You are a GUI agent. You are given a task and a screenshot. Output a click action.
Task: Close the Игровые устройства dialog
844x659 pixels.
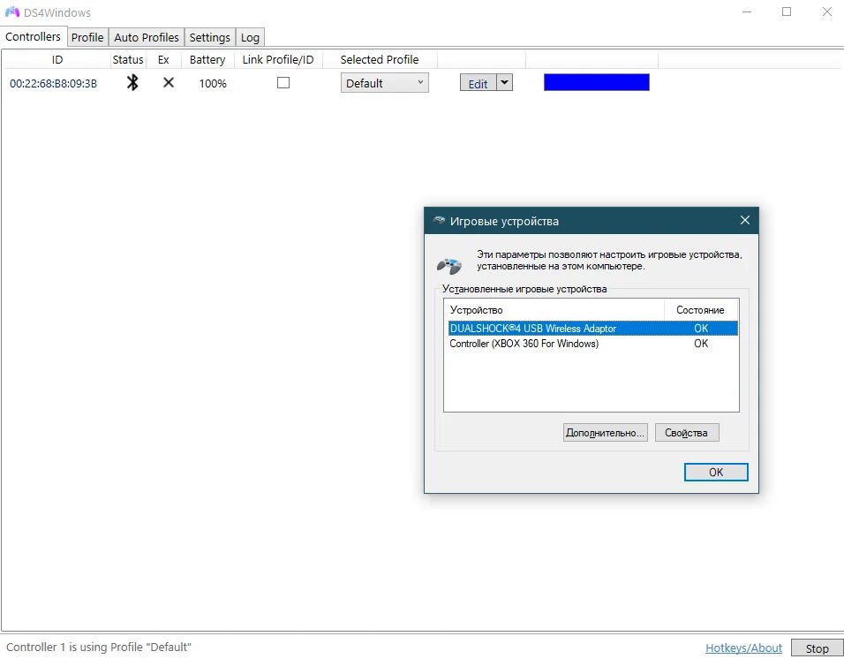[x=745, y=220]
